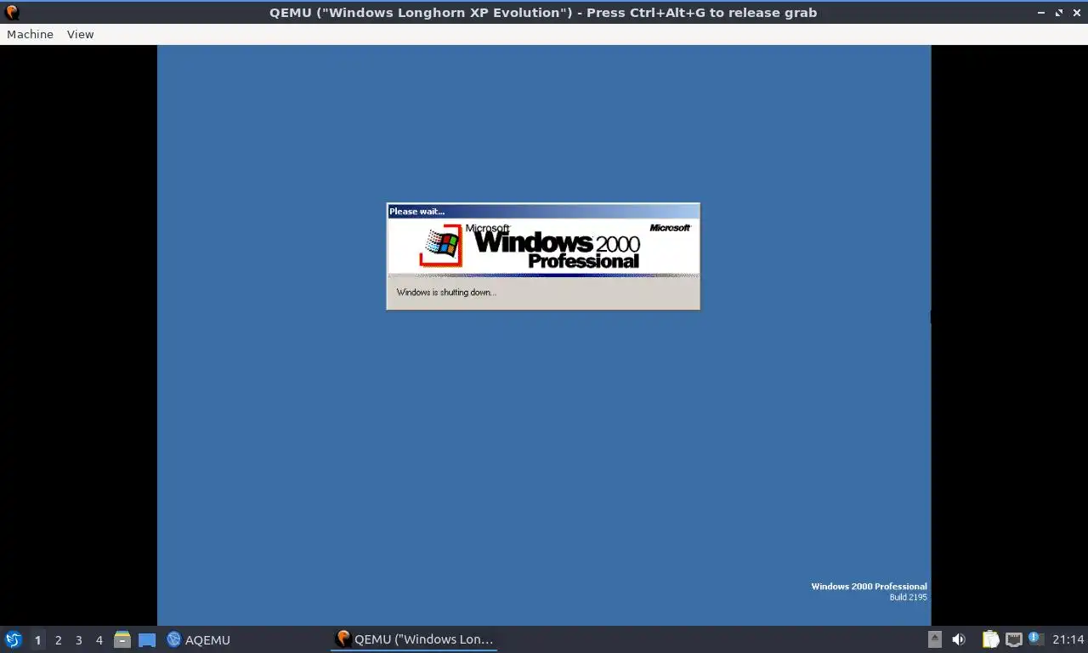Switch to workspace 3
The width and height of the screenshot is (1088, 653).
[x=78, y=639]
